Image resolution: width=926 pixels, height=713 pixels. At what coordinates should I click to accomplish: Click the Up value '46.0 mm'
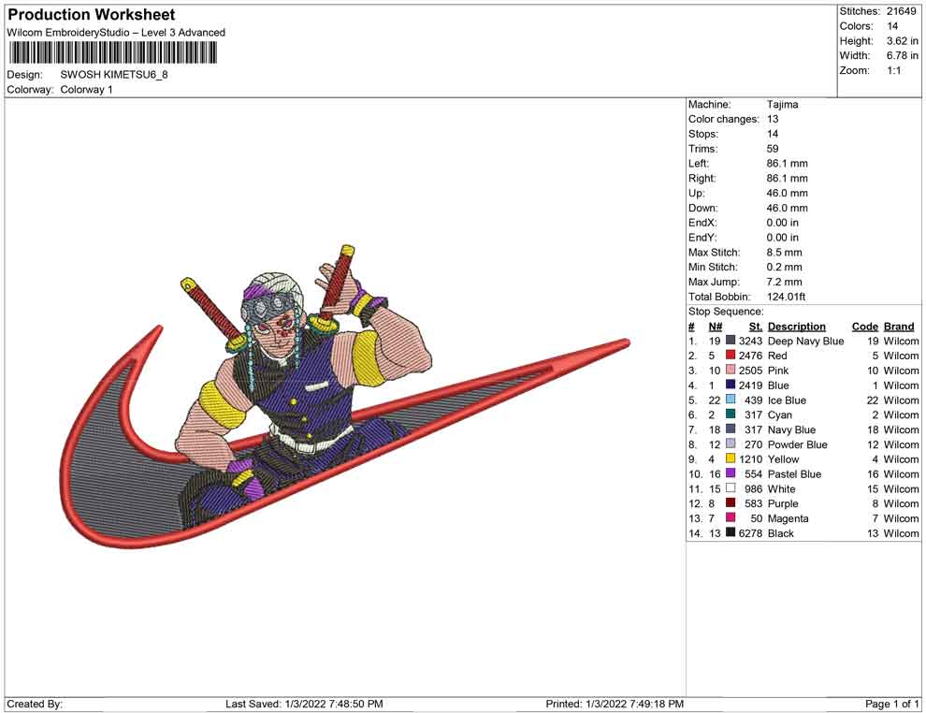pos(788,193)
